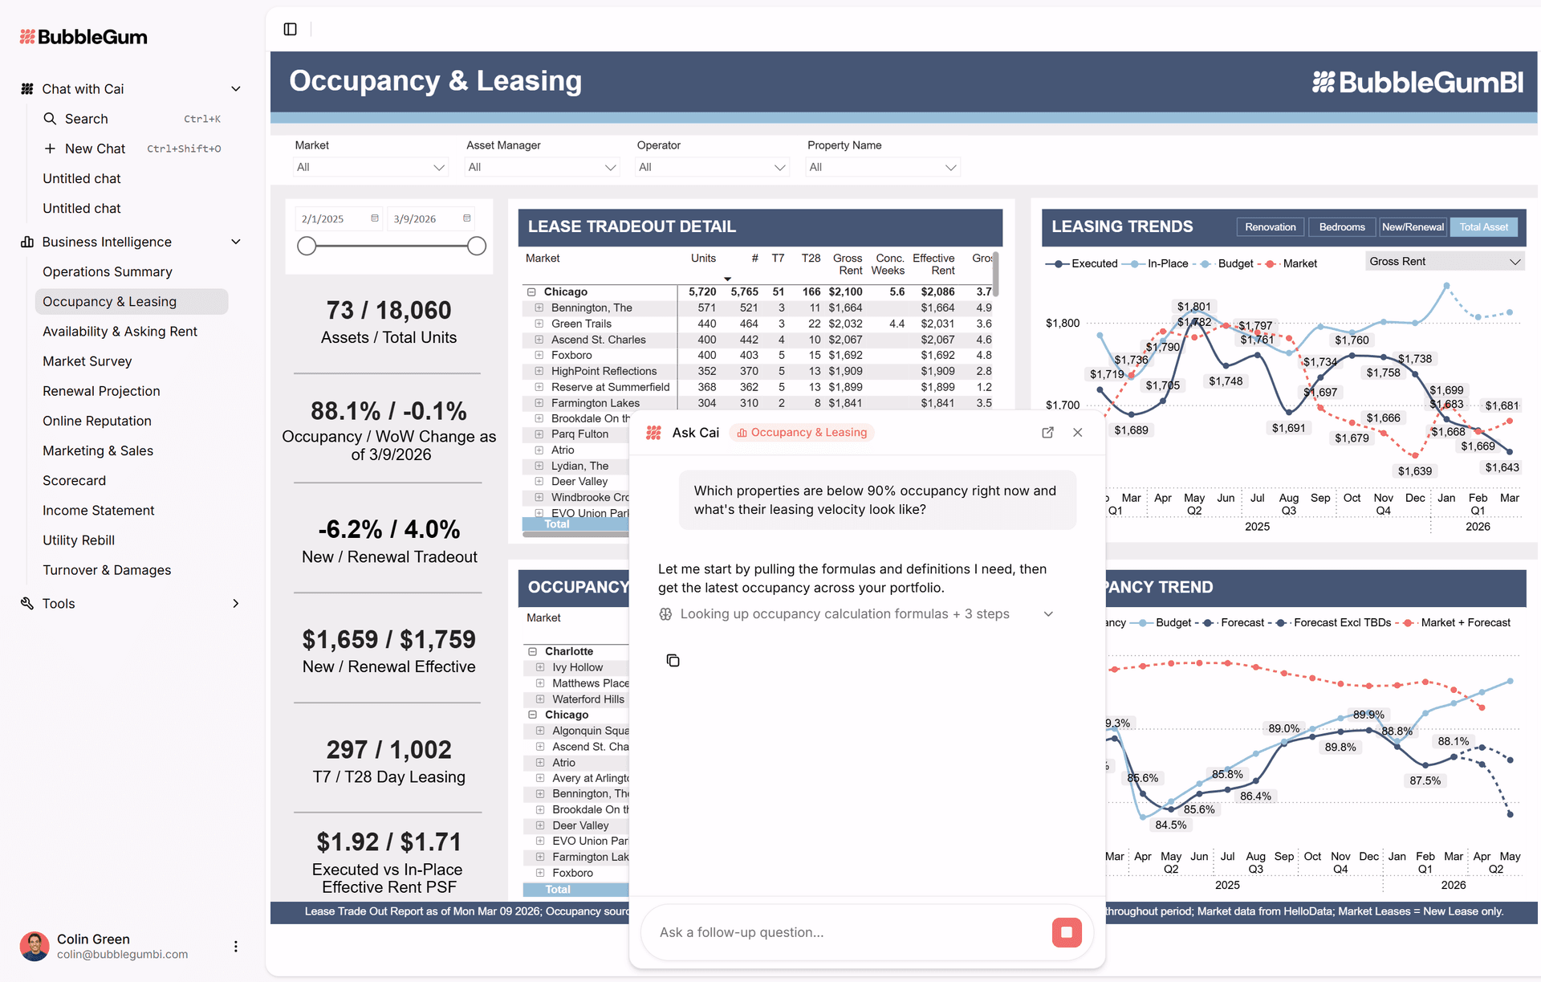Image resolution: width=1541 pixels, height=982 pixels.
Task: Open the calendar picker for the 2/1/2025 date
Action: [373, 218]
